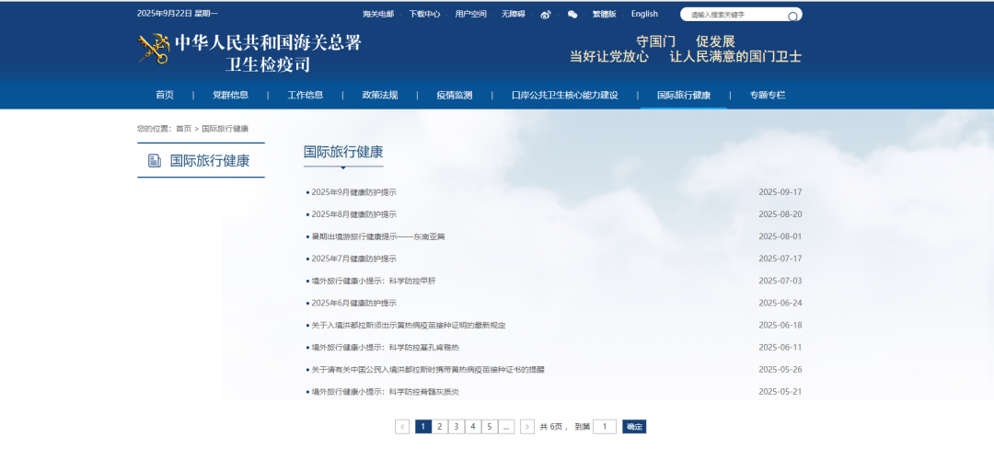Open 口岸公共卫生核心能力建设 menu item
The image size is (994, 472).
point(565,95)
